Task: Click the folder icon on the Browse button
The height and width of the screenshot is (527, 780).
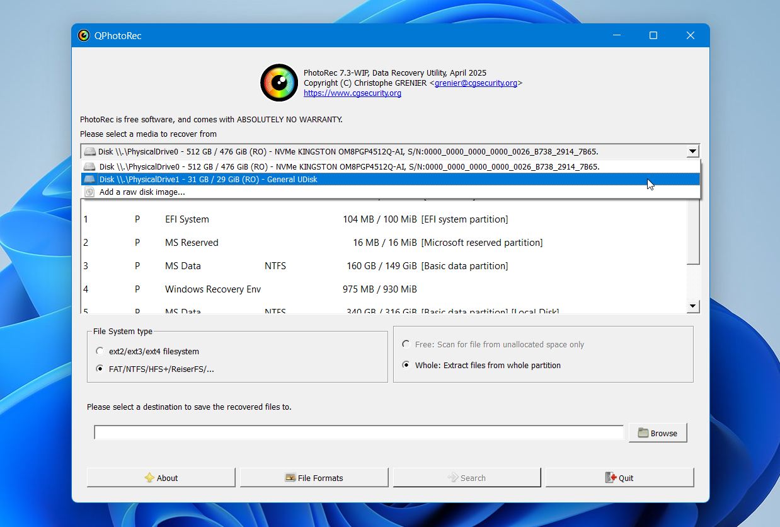Action: click(x=643, y=433)
